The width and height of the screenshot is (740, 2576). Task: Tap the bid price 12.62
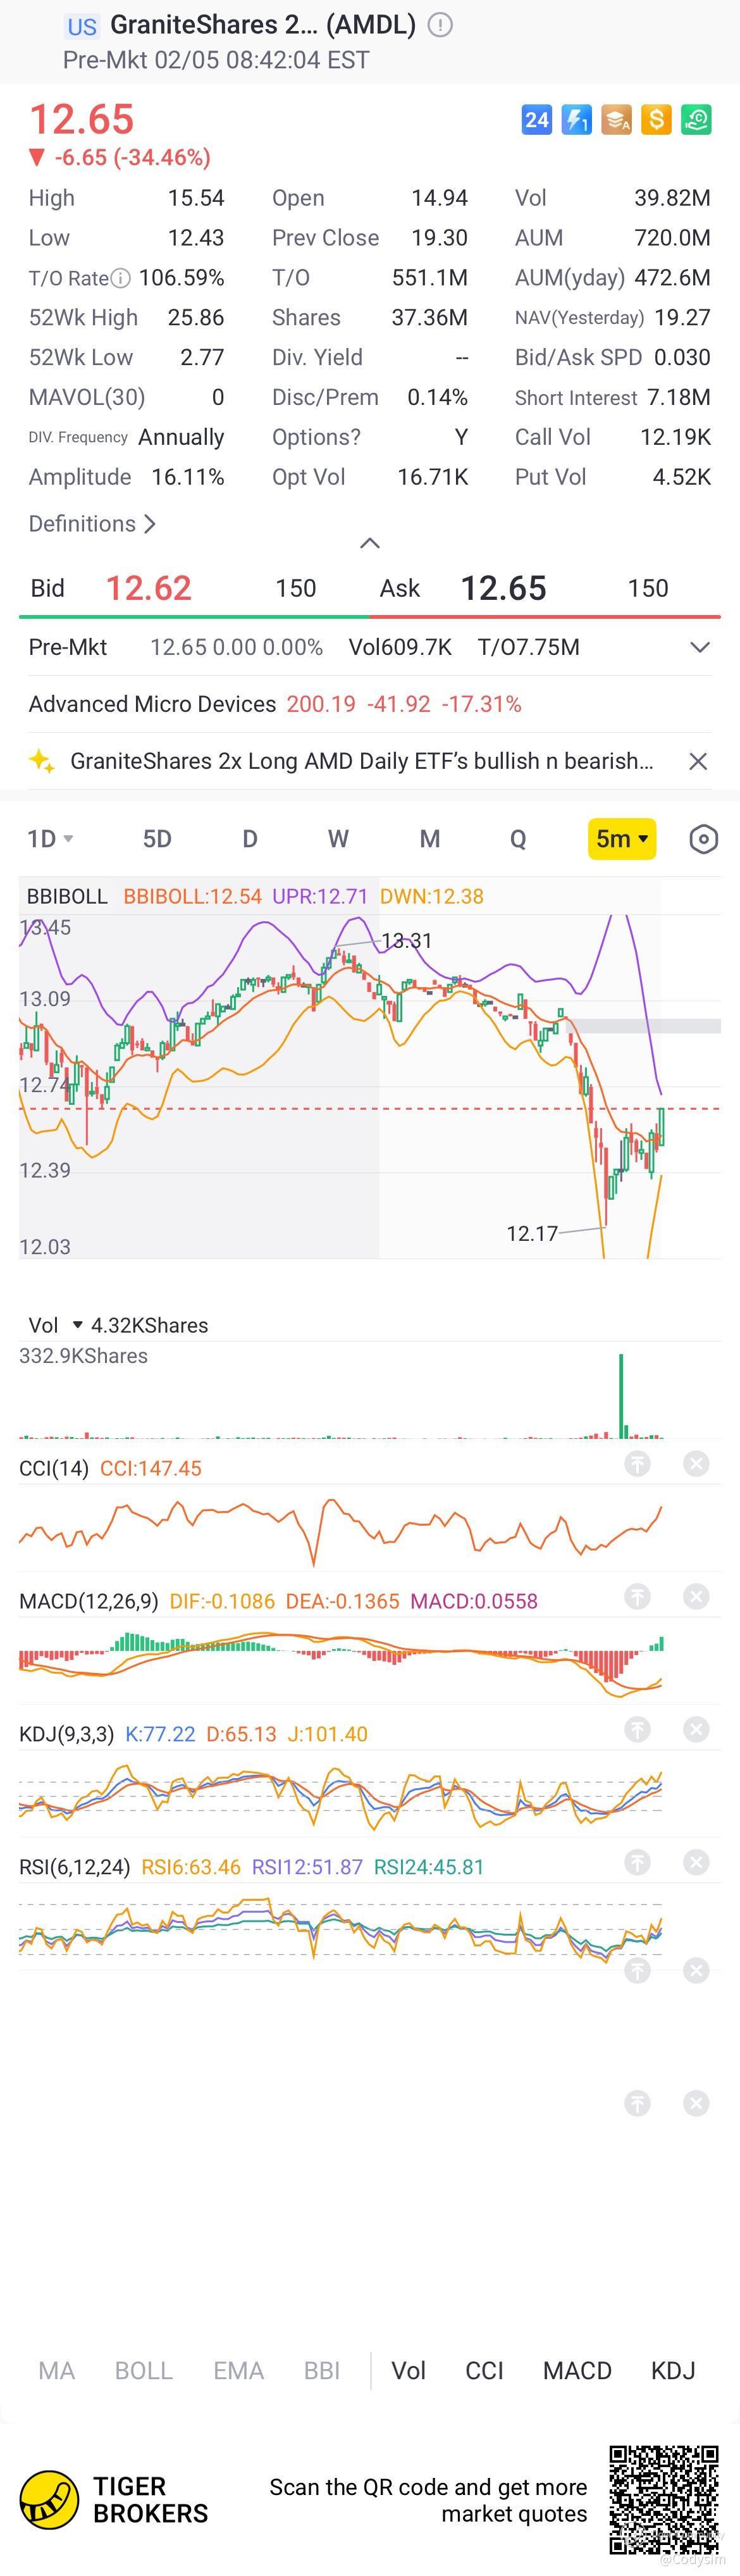point(148,588)
